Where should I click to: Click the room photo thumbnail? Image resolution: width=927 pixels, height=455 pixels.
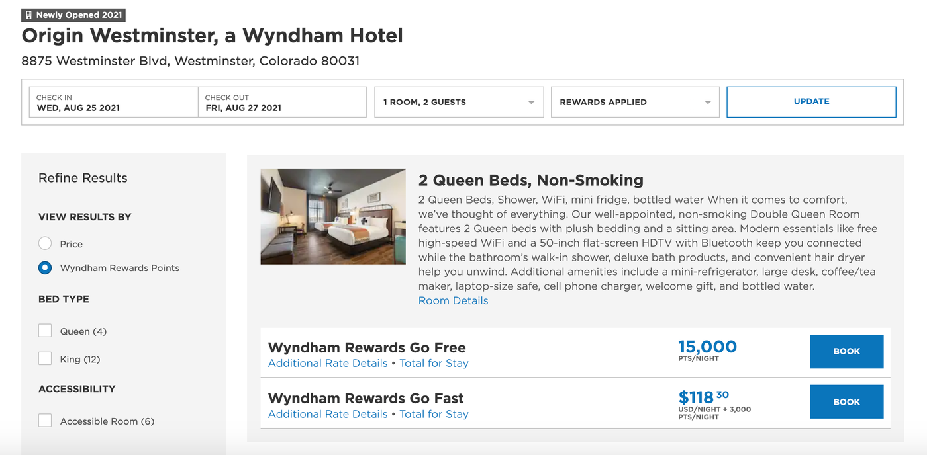pyautogui.click(x=333, y=216)
